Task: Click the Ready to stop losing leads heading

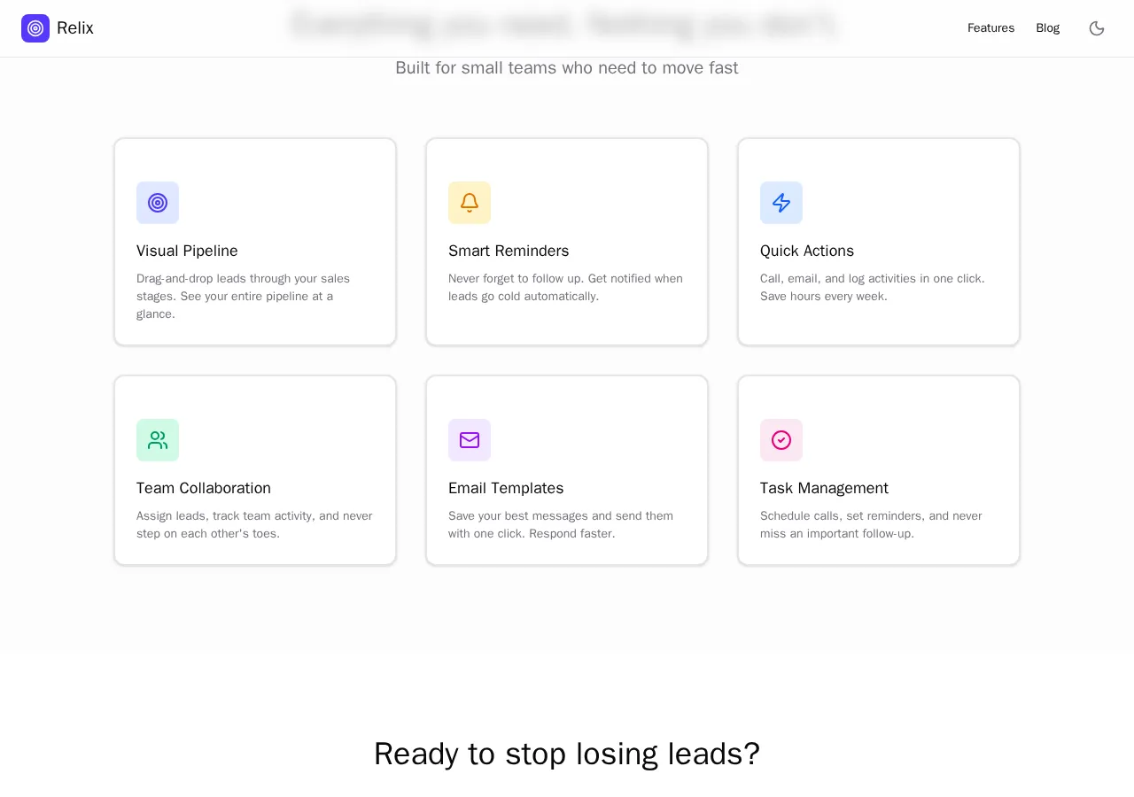Action: [x=567, y=754]
